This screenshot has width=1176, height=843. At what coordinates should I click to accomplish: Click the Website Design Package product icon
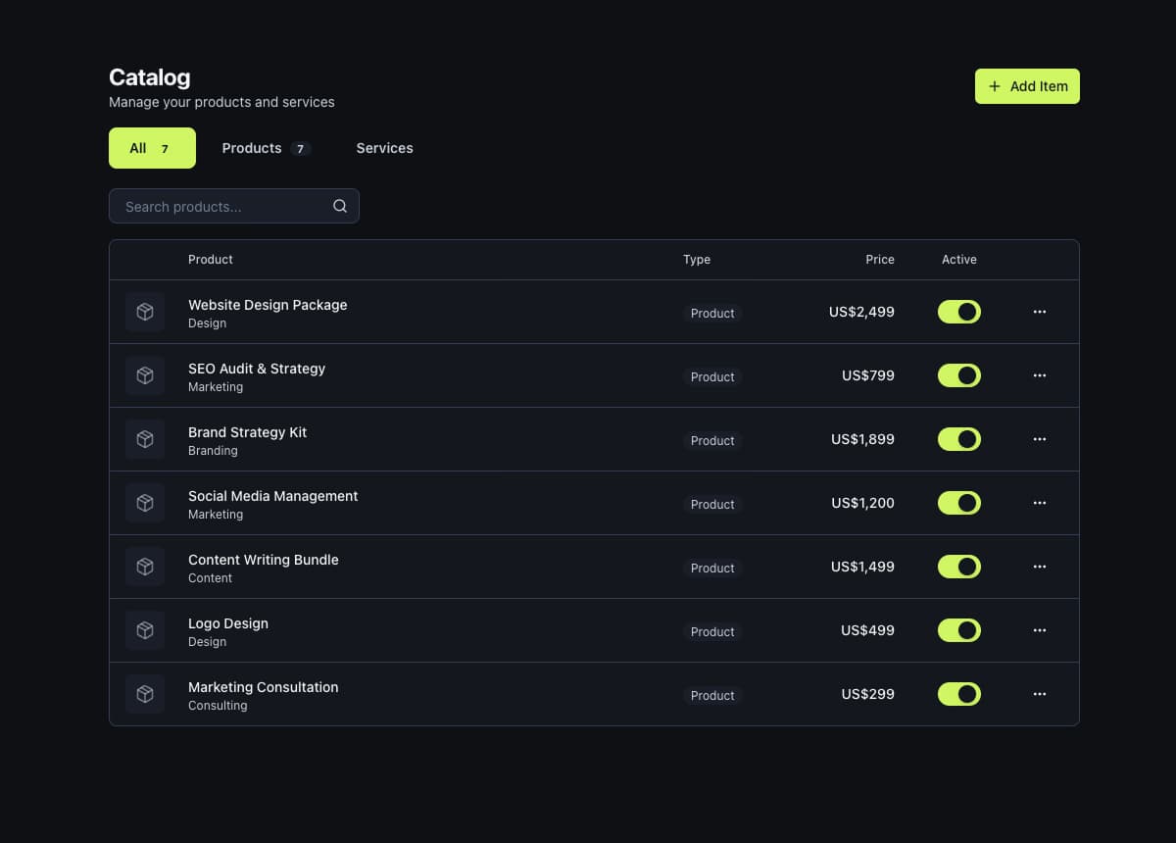[145, 312]
